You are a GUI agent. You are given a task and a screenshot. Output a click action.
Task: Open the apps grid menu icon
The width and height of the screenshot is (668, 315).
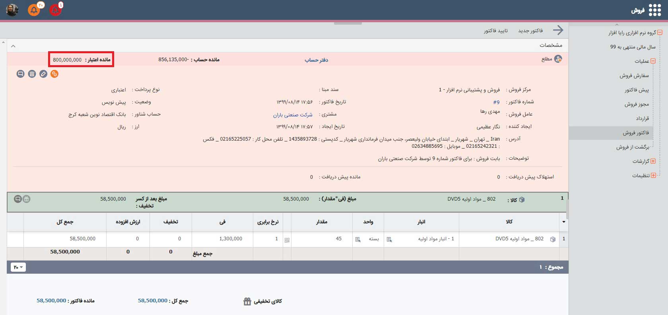654,10
